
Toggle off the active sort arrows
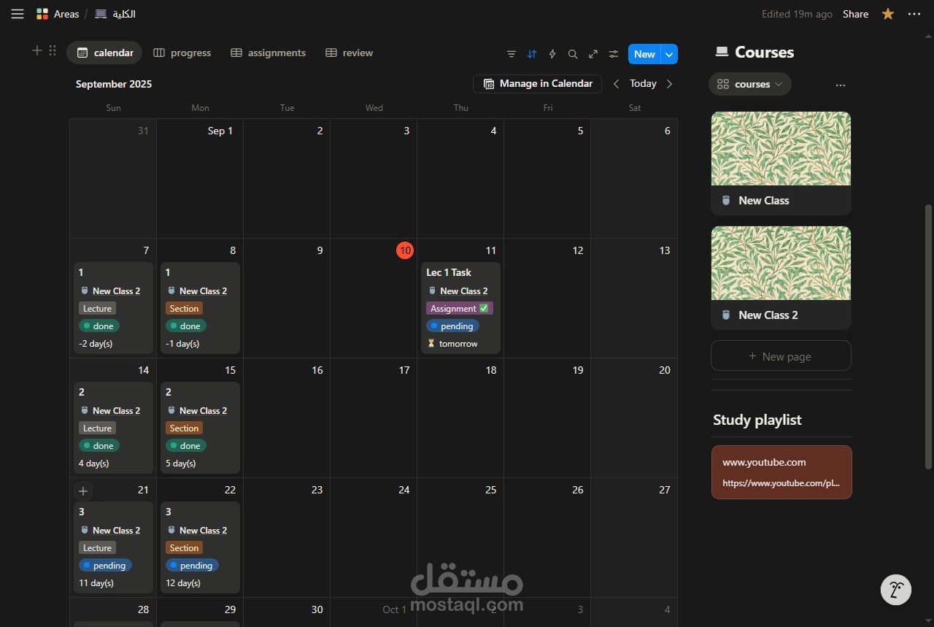pyautogui.click(x=532, y=54)
